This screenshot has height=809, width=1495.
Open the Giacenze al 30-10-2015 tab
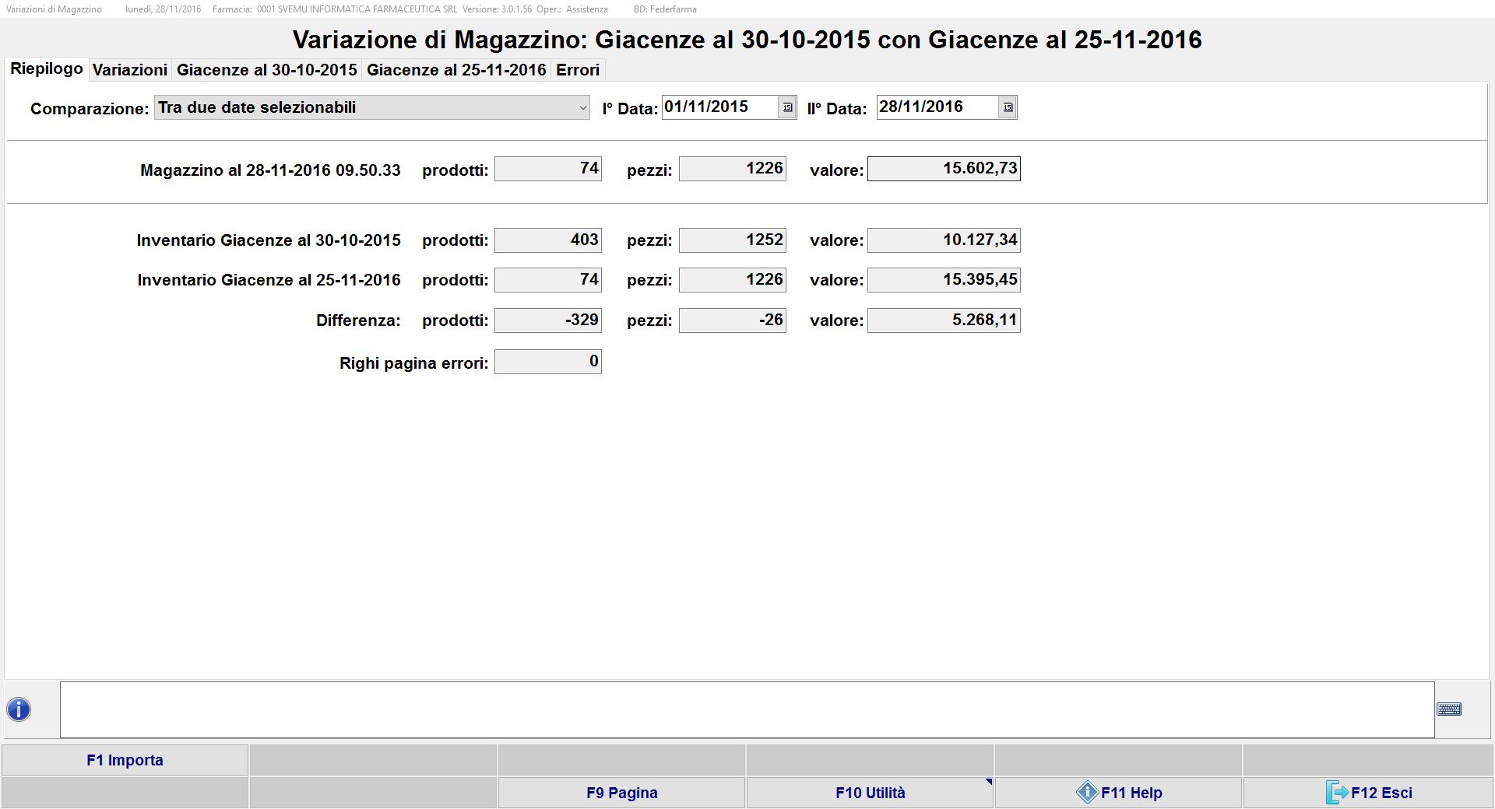(x=266, y=70)
